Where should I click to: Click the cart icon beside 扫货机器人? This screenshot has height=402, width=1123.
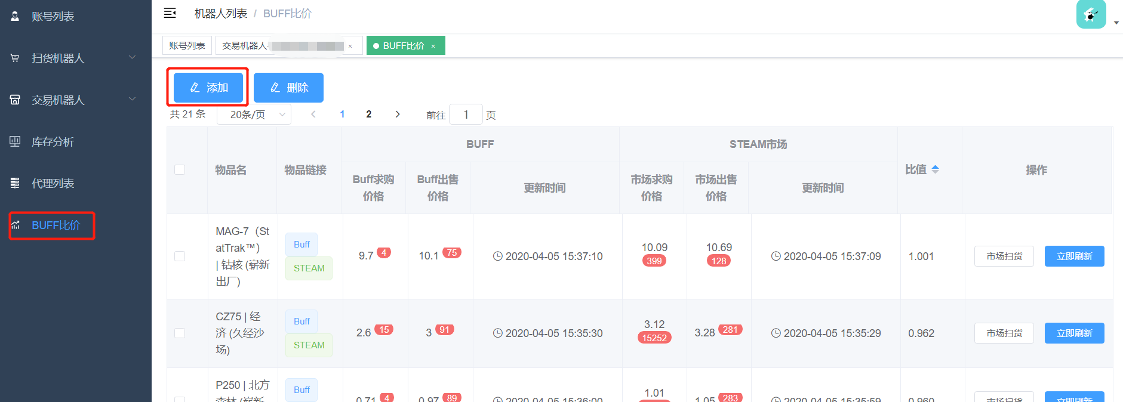point(15,58)
